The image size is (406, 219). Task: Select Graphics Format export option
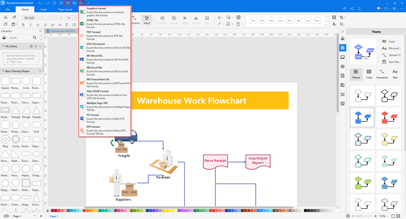[105, 12]
